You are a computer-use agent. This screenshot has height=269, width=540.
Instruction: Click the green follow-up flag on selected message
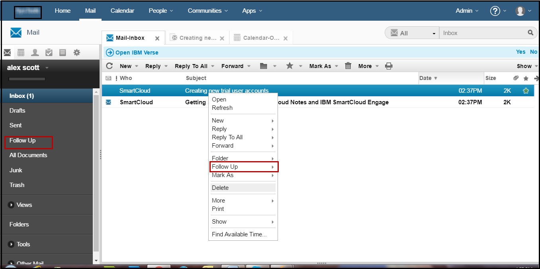tap(526, 91)
